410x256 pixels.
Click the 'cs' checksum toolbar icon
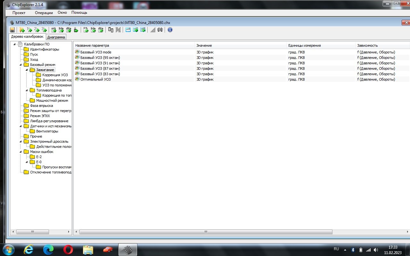86,30
